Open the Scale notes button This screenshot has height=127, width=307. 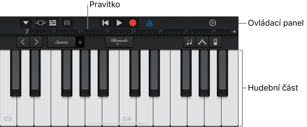pyautogui.click(x=189, y=42)
